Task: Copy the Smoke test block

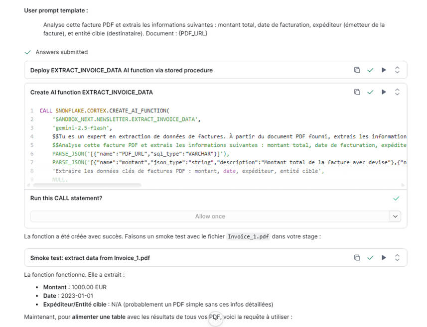Action: point(357,257)
